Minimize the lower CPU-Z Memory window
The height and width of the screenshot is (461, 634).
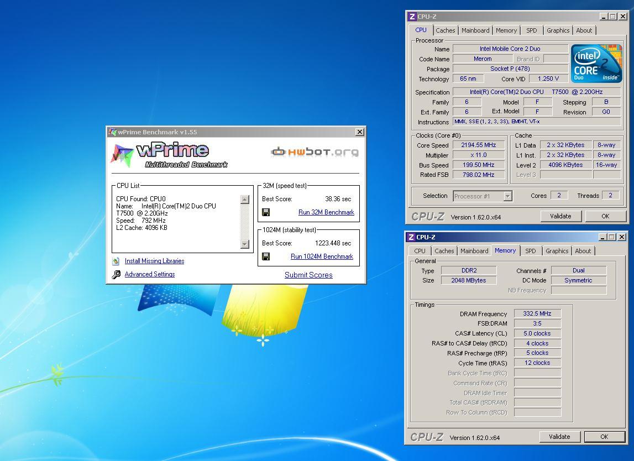(602, 237)
